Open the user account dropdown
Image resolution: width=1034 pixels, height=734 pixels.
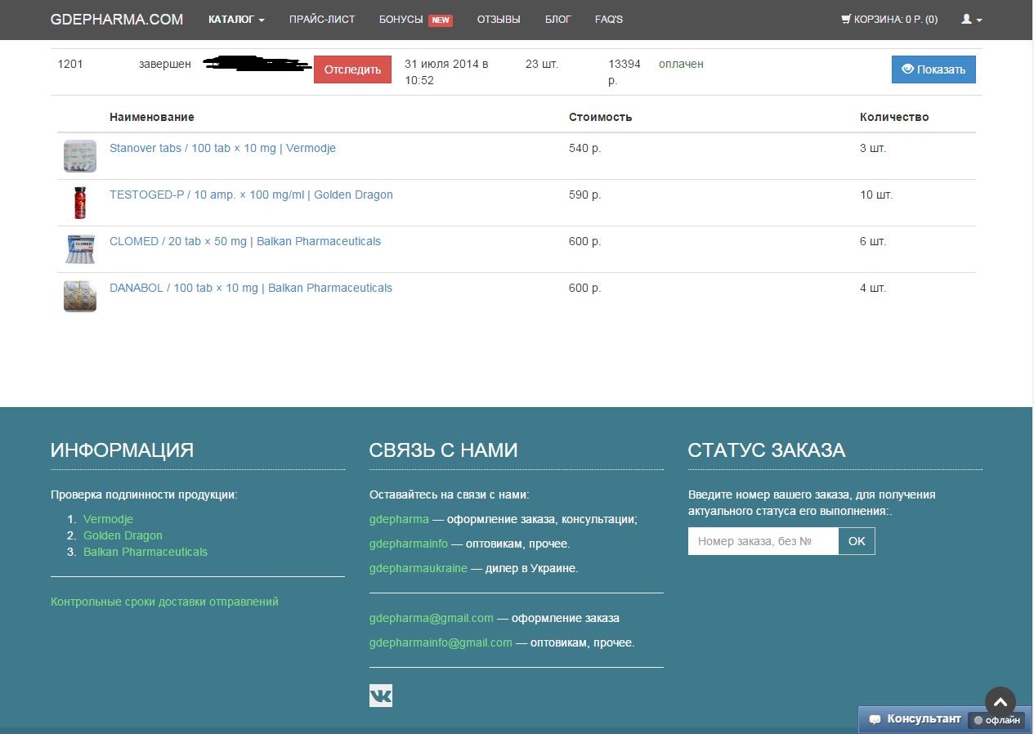tap(971, 20)
